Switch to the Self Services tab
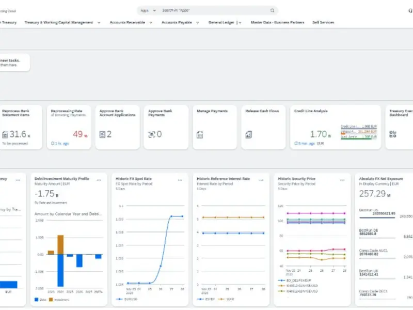Viewport: 413px width, 310px height. coord(323,23)
